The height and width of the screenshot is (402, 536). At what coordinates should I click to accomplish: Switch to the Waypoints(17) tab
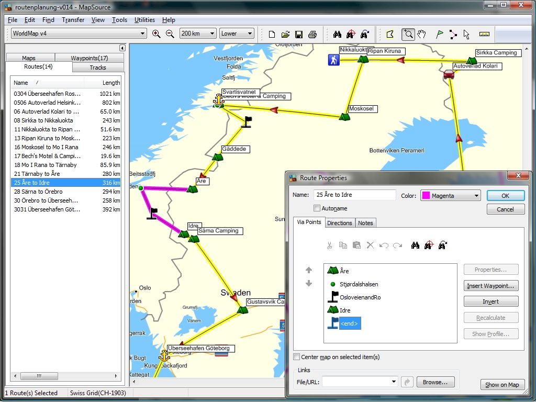click(89, 58)
